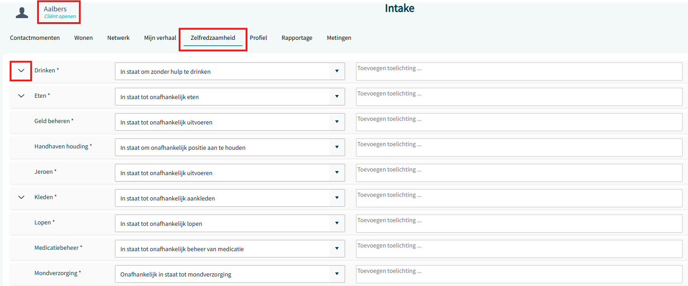Screen dimensions: 688x286
Task: Click the Drinken * row label
Action: [x=47, y=70]
